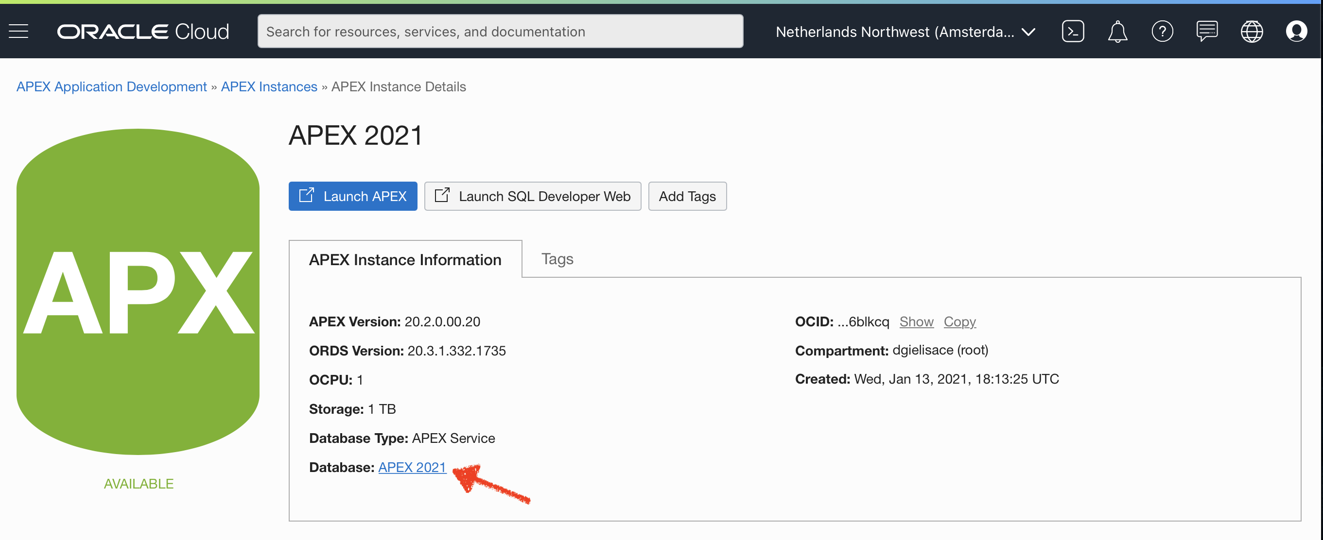
Task: Open the notifications bell
Action: 1117,31
